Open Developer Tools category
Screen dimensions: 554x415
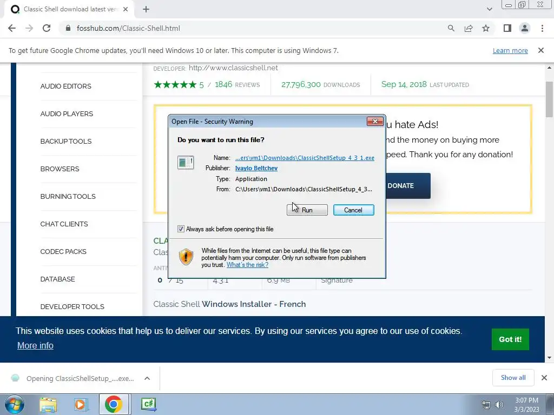point(72,306)
